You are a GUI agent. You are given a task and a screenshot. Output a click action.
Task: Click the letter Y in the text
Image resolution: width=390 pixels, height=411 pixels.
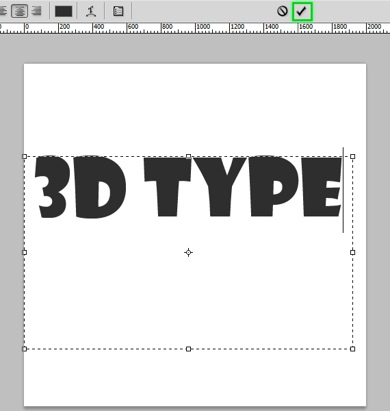click(x=220, y=187)
